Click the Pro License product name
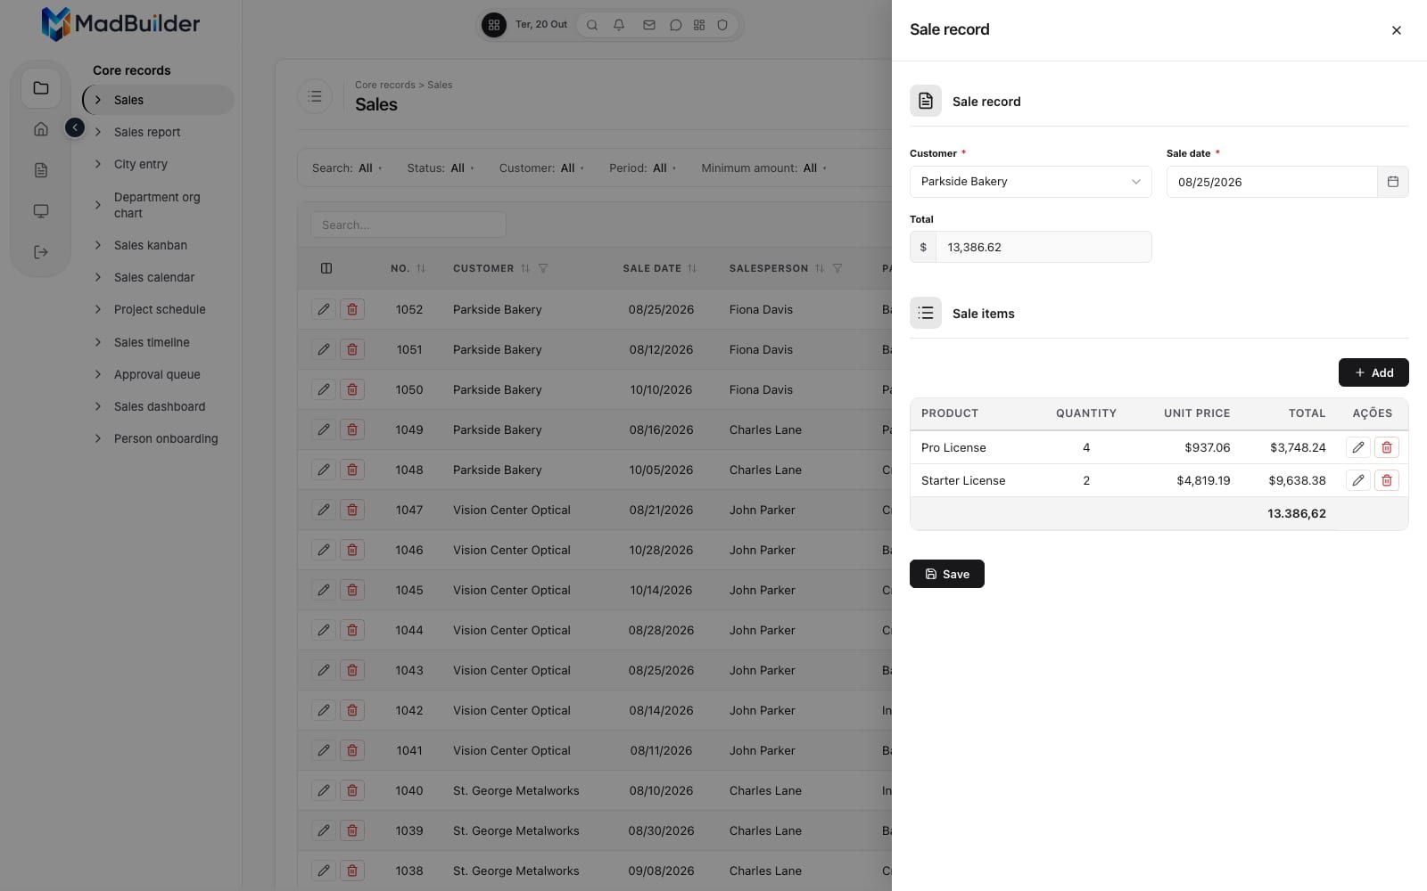Viewport: 1427px width, 891px height. point(953,447)
